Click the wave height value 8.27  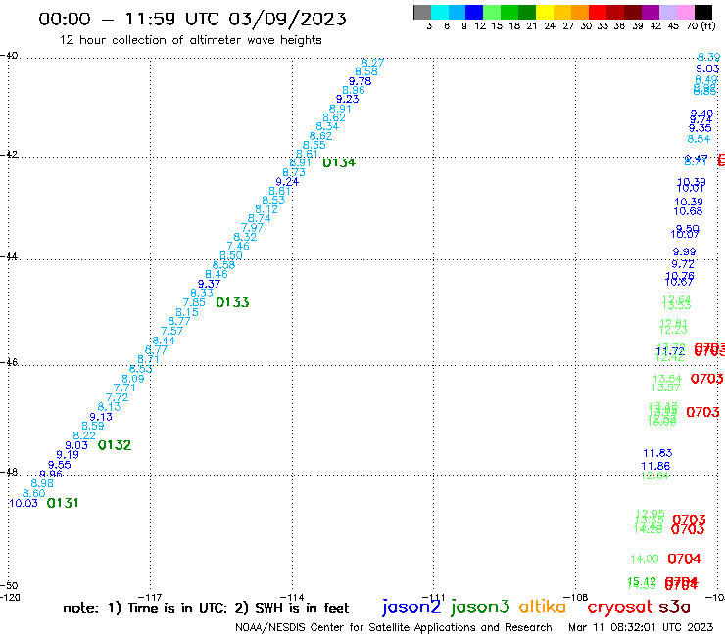372,63
